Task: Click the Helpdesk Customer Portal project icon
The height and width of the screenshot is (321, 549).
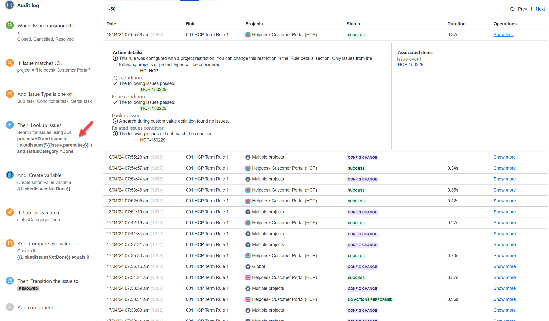Action: coord(248,35)
